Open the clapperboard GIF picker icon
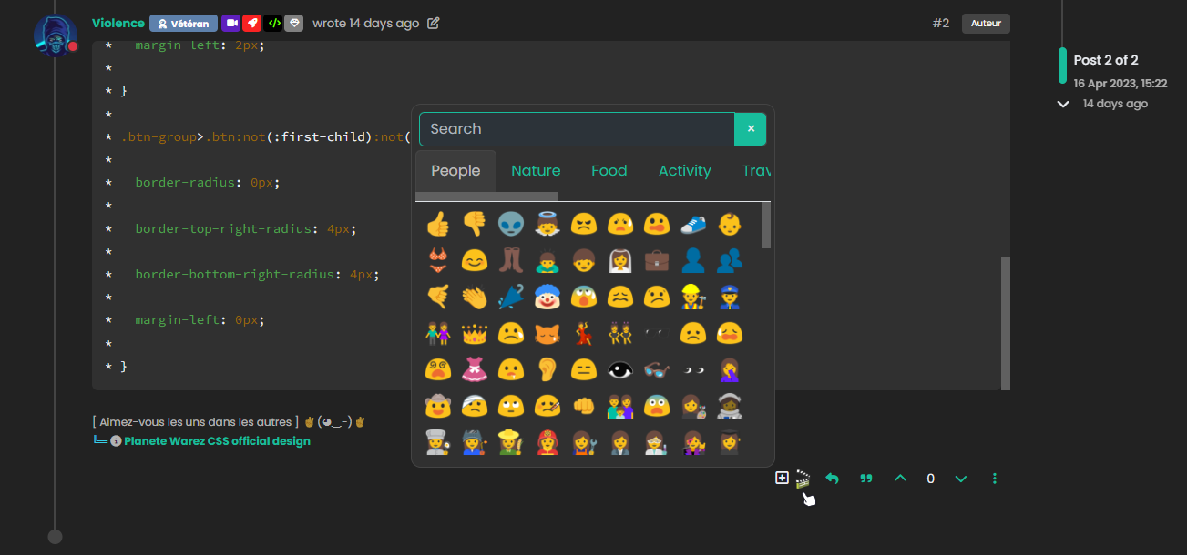The width and height of the screenshot is (1187, 555). (x=803, y=479)
